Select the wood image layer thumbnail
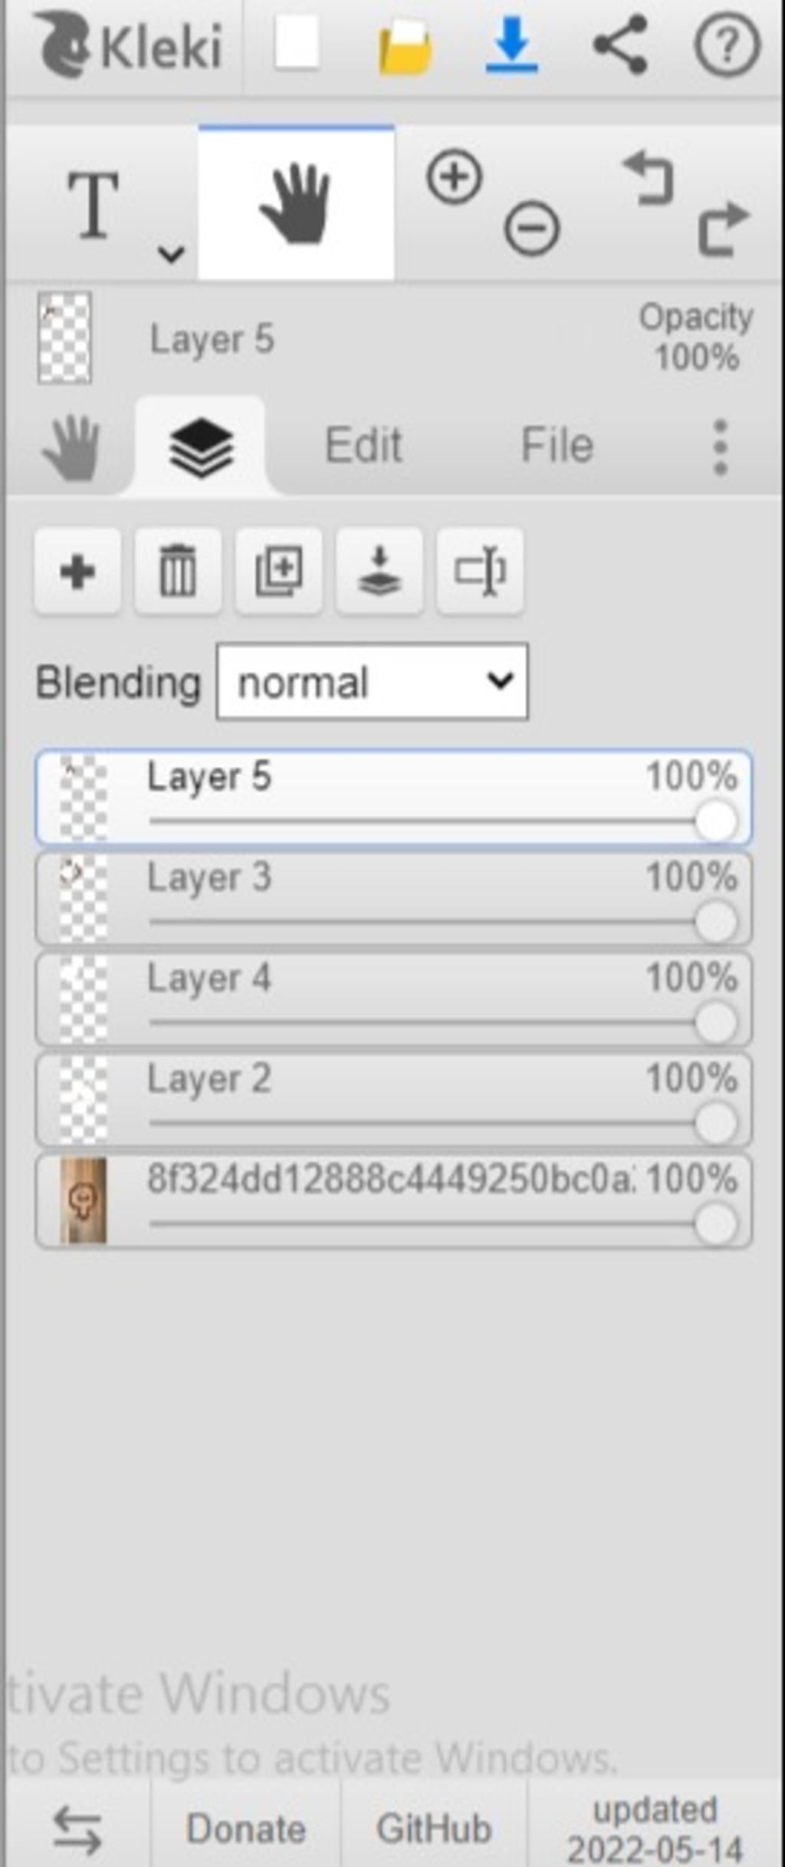 point(83,1200)
